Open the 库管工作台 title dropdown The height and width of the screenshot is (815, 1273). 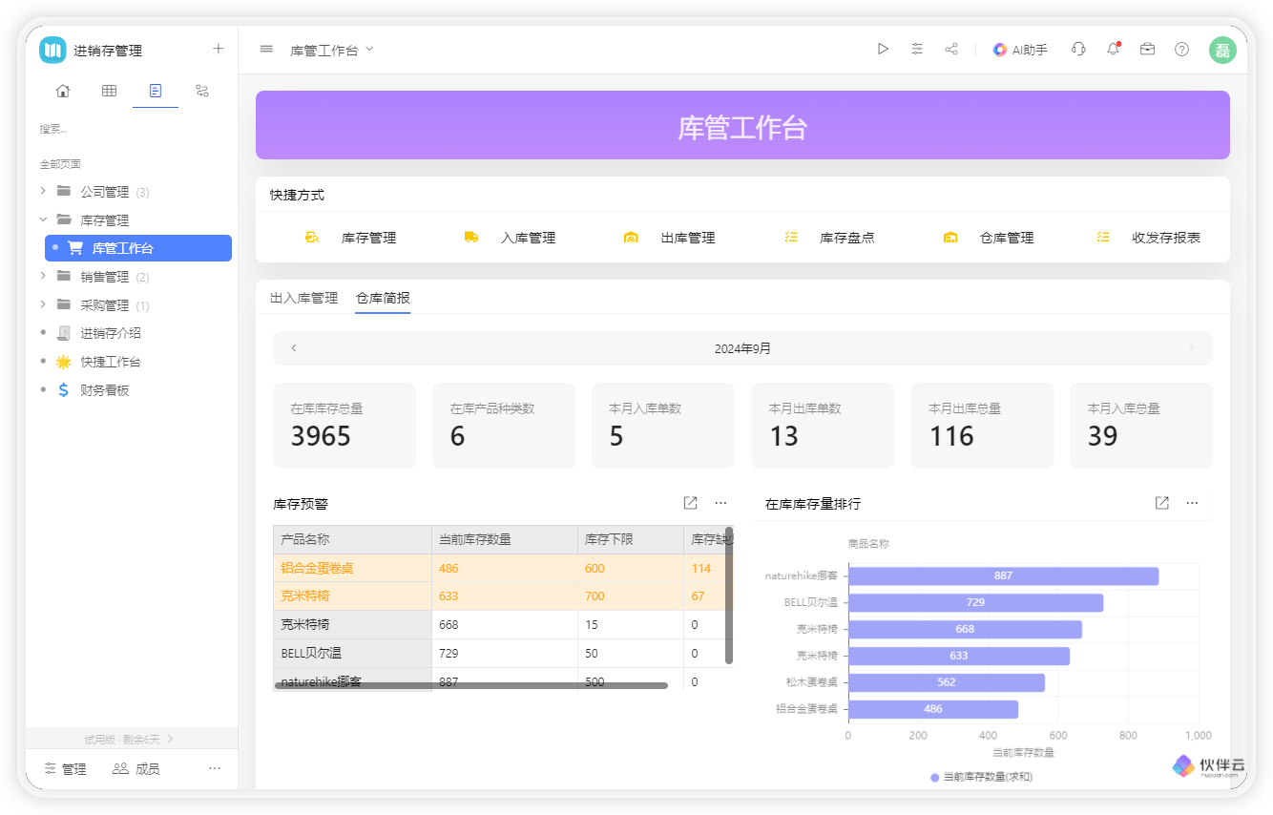[332, 50]
